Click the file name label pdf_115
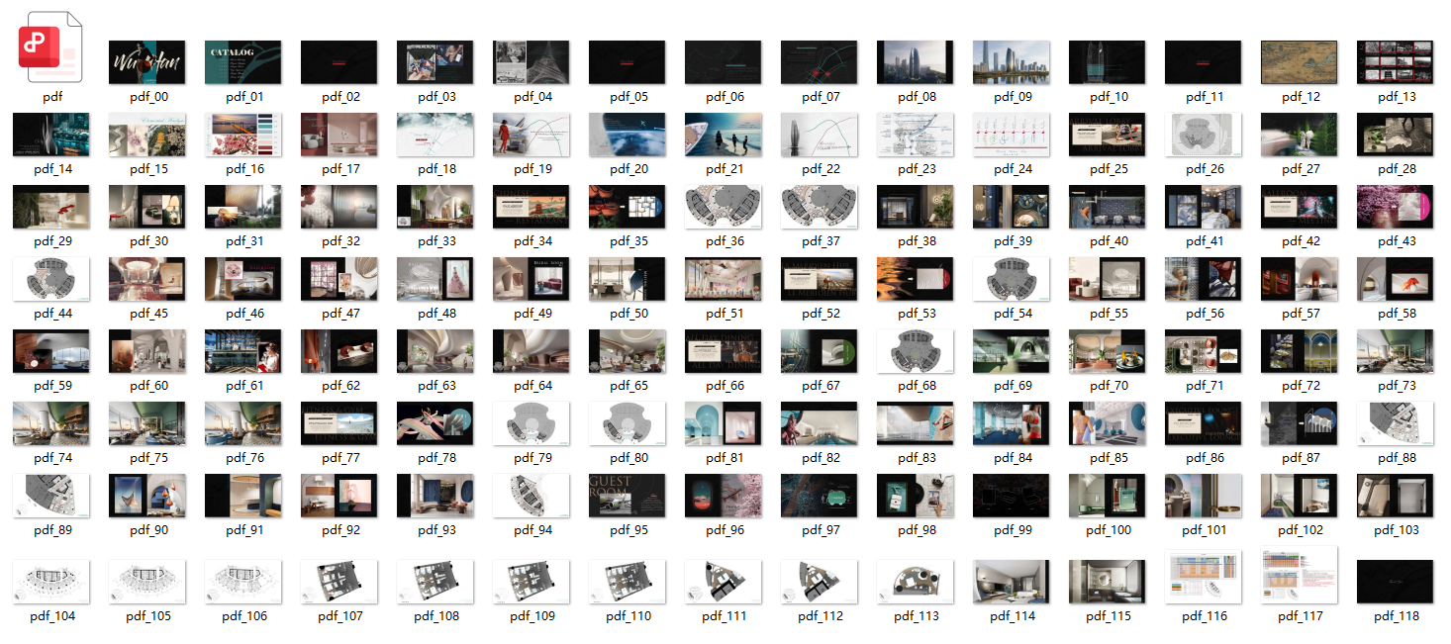1451x644 pixels. click(x=1108, y=616)
